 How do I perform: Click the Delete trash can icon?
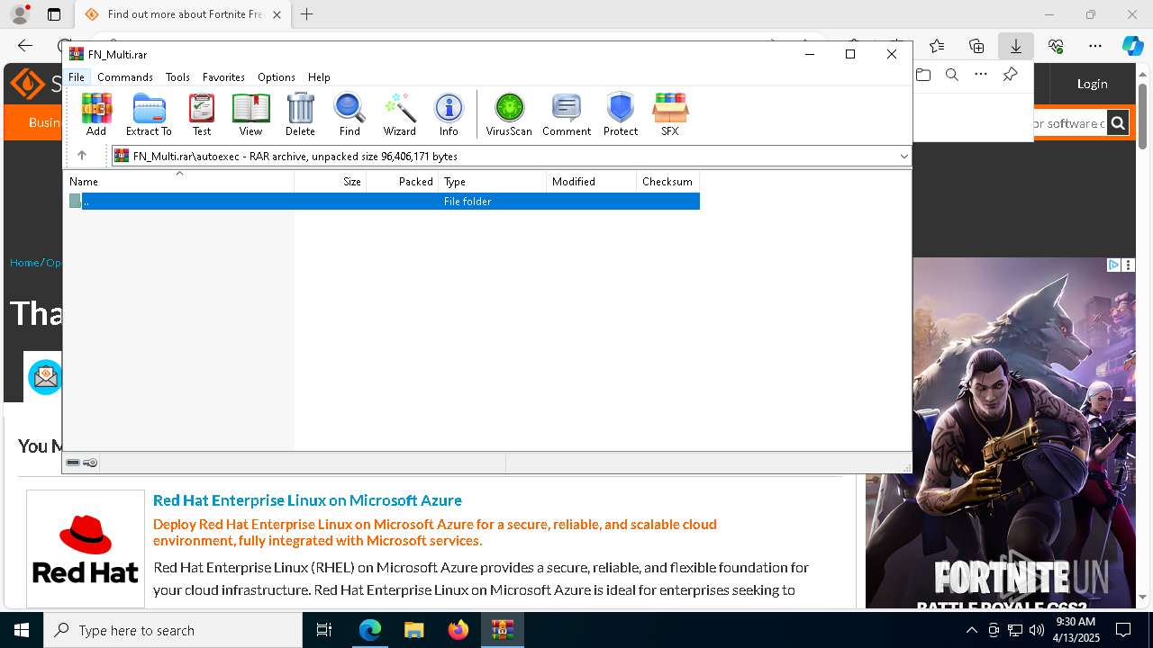300,114
